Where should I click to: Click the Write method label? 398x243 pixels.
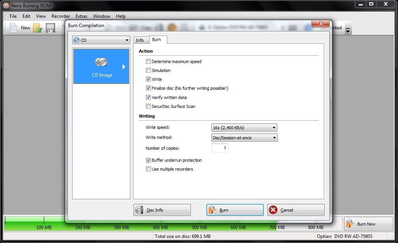tap(159, 137)
